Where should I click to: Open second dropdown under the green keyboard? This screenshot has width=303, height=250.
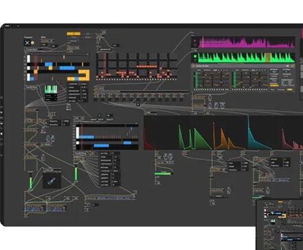pos(51,99)
